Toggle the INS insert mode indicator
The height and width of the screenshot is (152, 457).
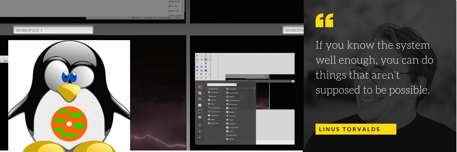tap(178, 18)
